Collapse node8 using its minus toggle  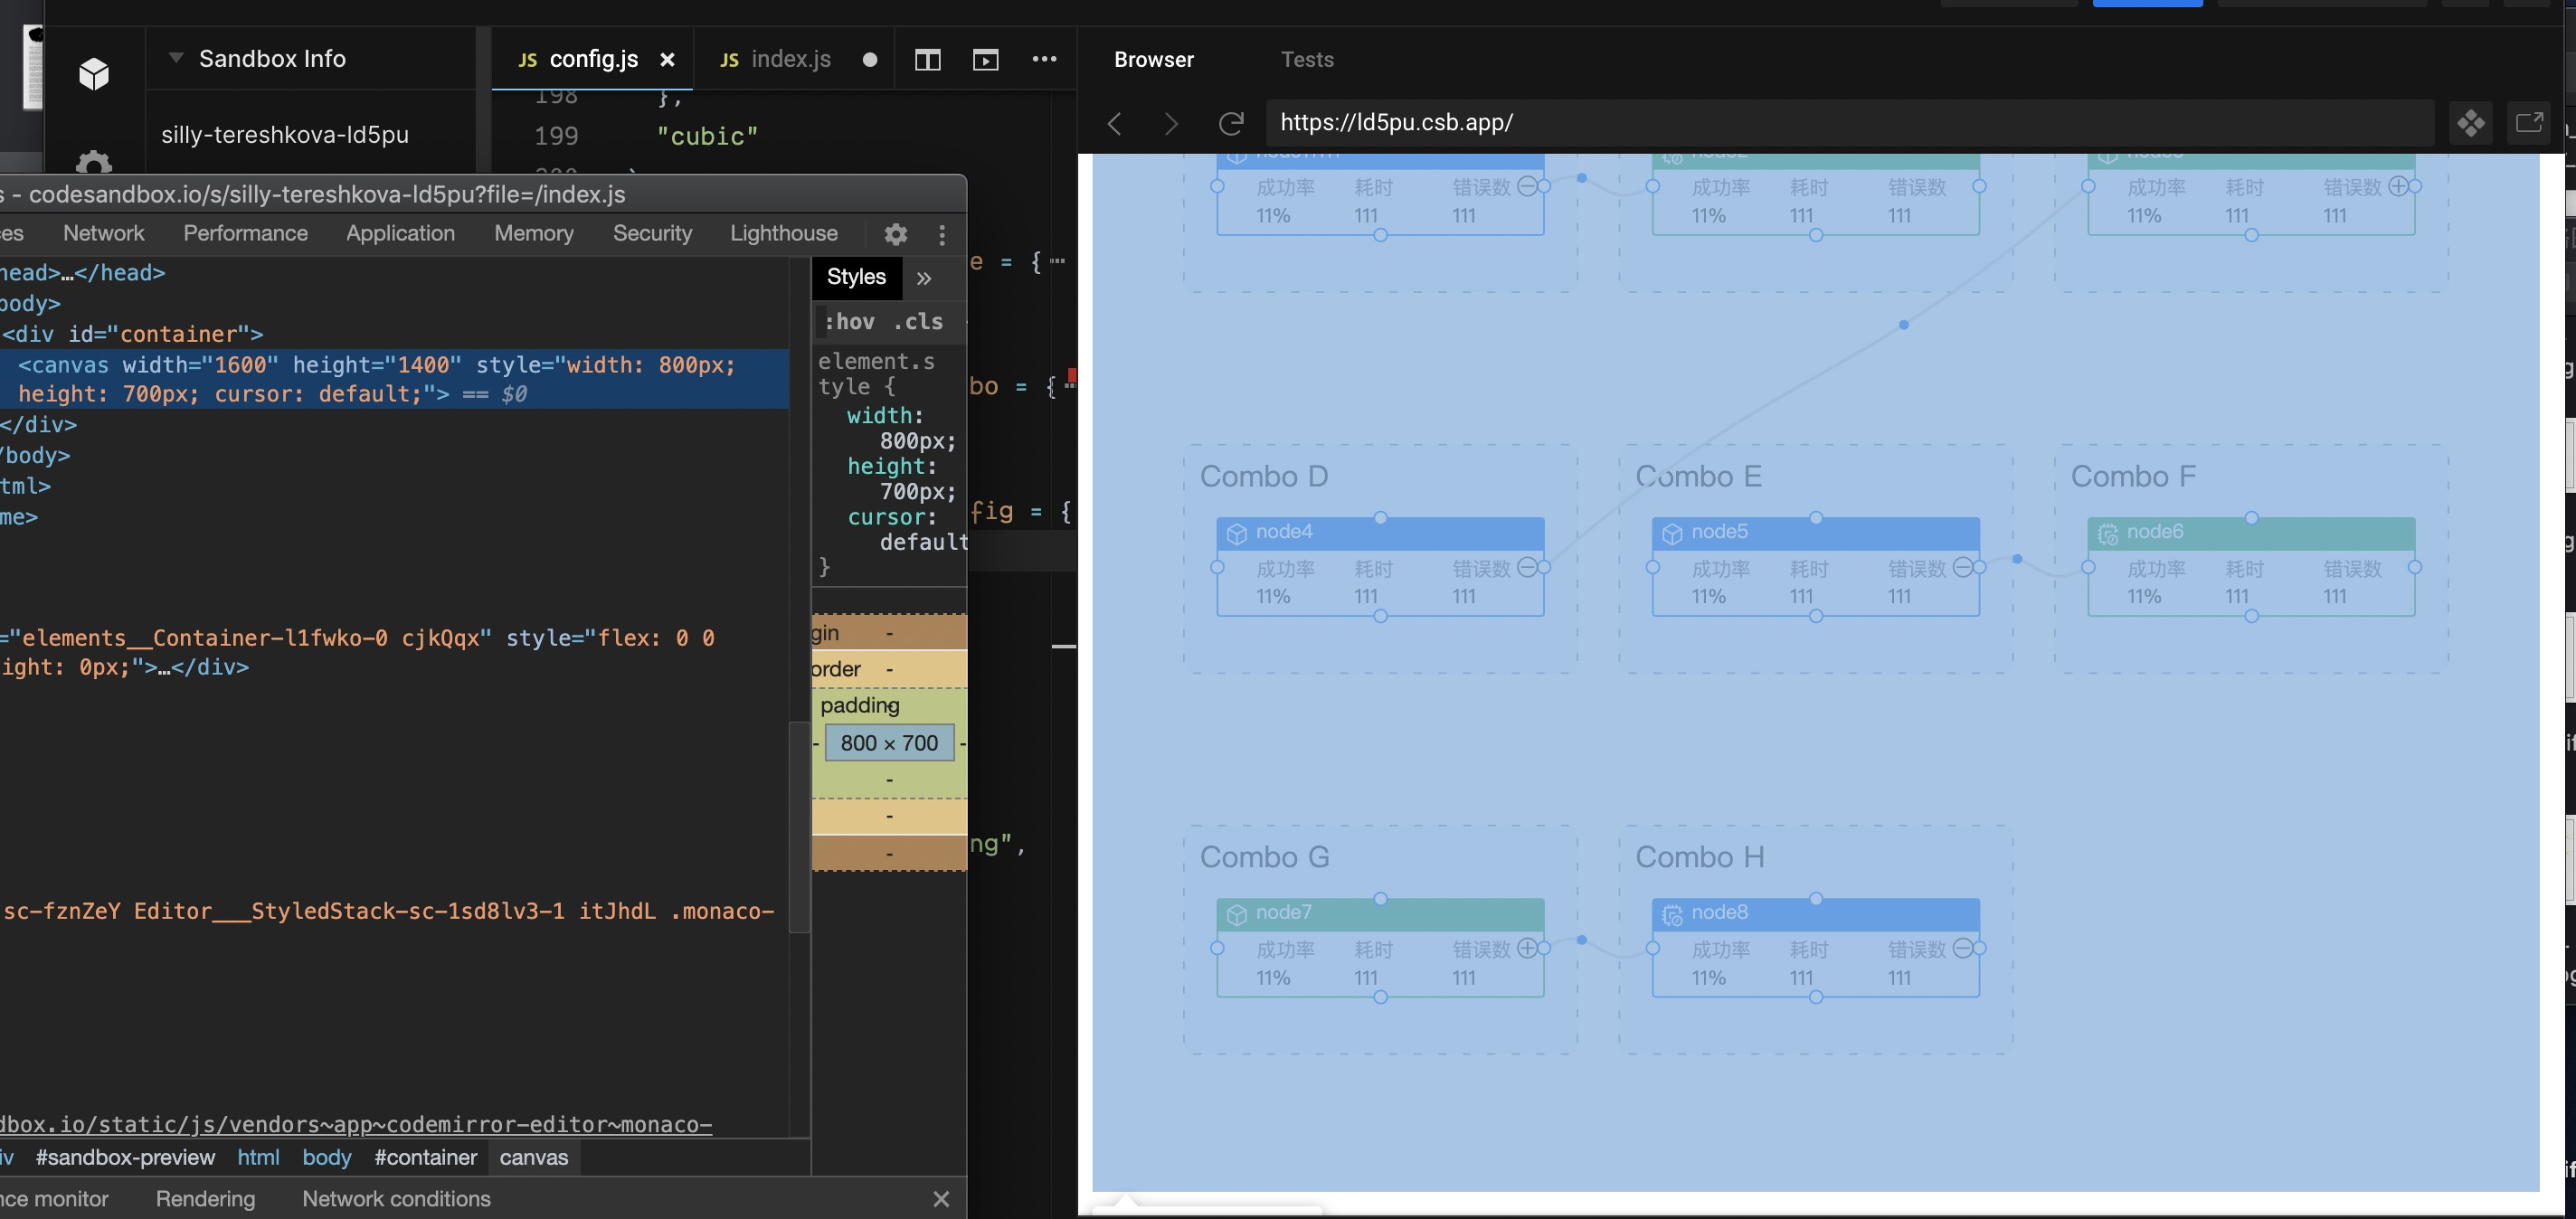pyautogui.click(x=1961, y=948)
